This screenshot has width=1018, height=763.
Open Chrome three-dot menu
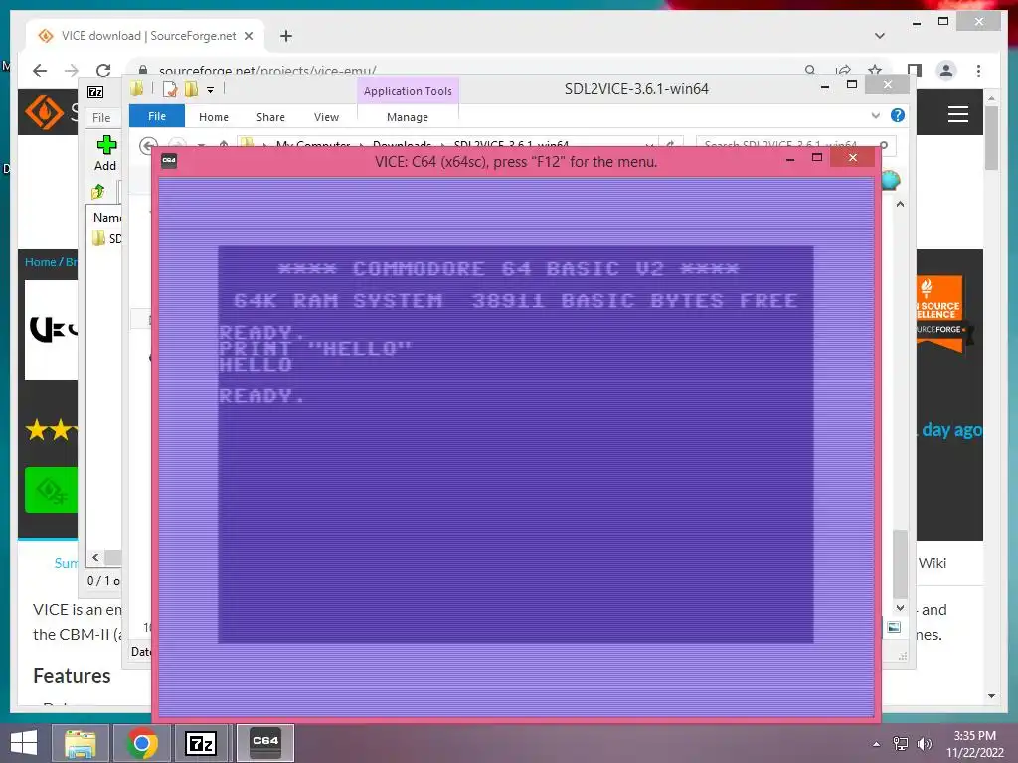point(978,71)
